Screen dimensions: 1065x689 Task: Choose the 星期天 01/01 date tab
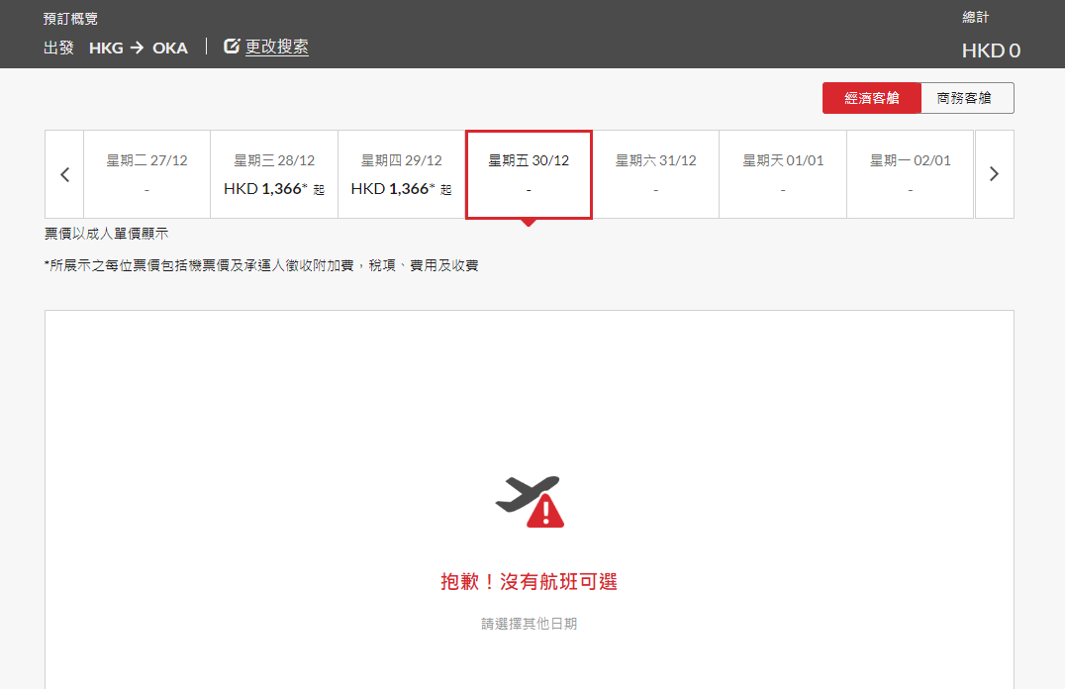point(783,174)
